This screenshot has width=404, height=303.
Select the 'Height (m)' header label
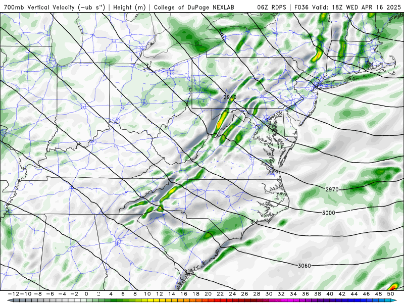tap(130, 8)
